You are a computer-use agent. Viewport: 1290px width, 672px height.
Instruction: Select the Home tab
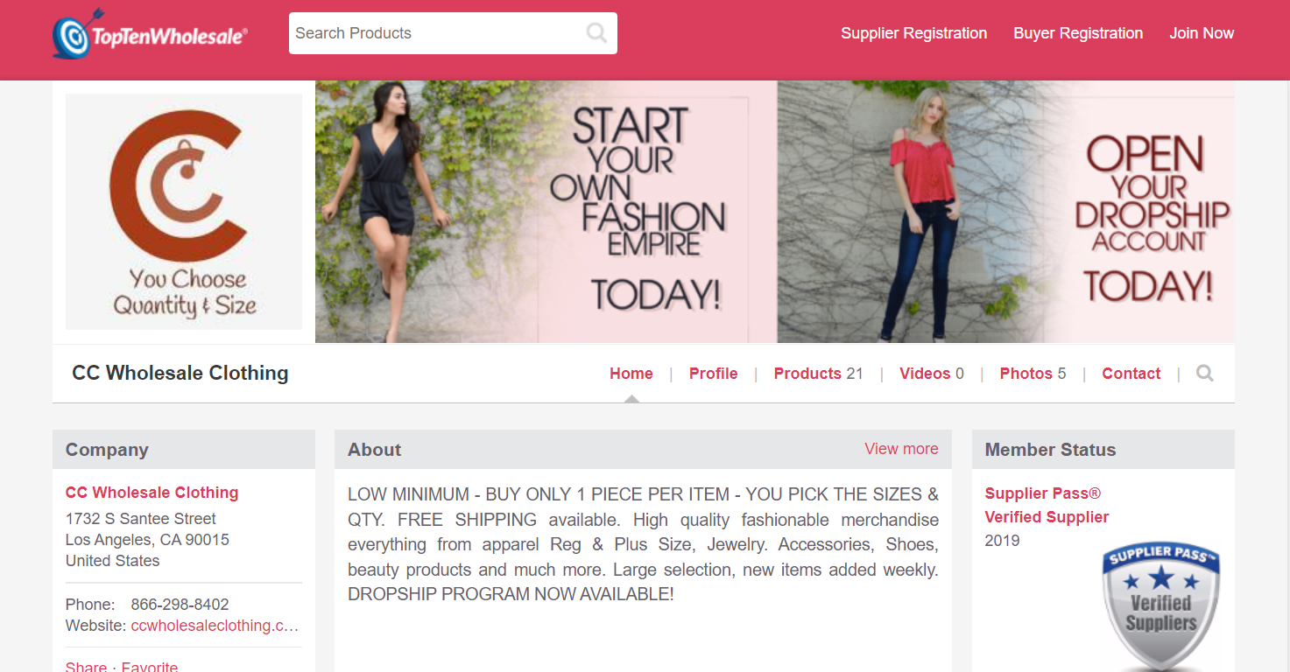click(x=631, y=374)
